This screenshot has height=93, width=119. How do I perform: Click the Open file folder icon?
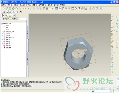point(7,9)
